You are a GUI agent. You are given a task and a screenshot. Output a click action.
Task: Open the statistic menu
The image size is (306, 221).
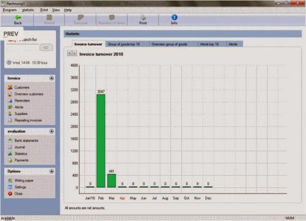[28, 10]
